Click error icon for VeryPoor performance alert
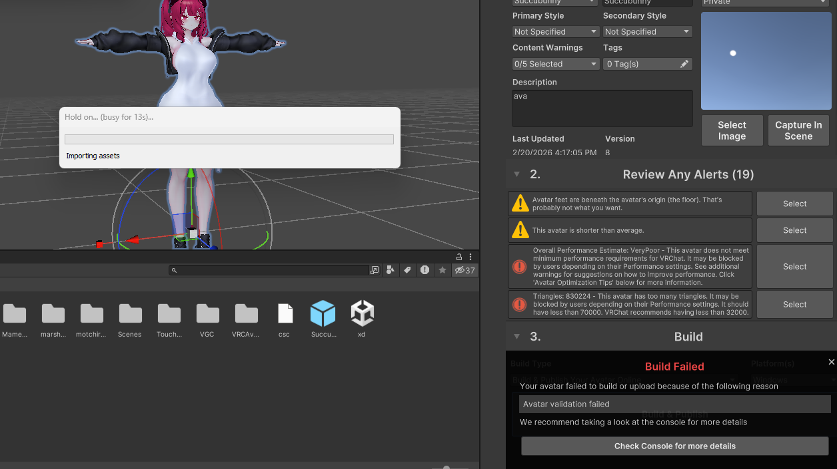 tap(520, 267)
